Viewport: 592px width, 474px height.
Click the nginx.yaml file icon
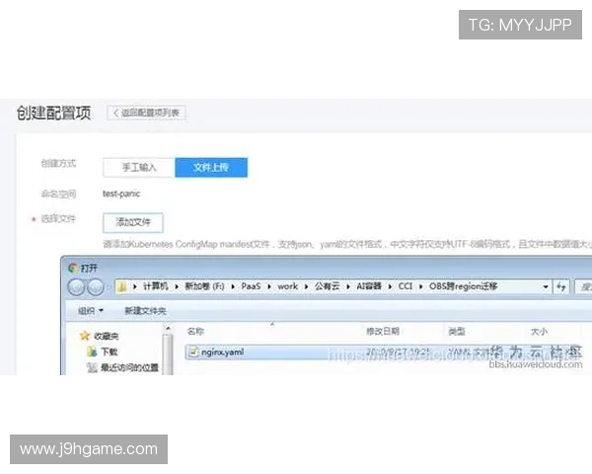click(193, 352)
